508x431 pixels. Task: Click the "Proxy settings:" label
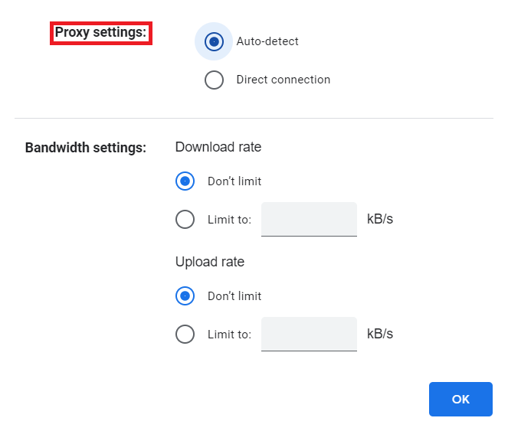(x=100, y=33)
